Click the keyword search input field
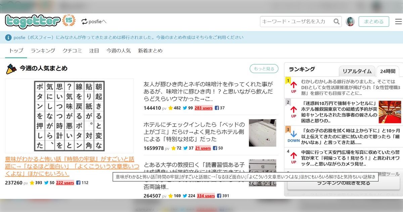Screen dimensions: 403x212 296,21
